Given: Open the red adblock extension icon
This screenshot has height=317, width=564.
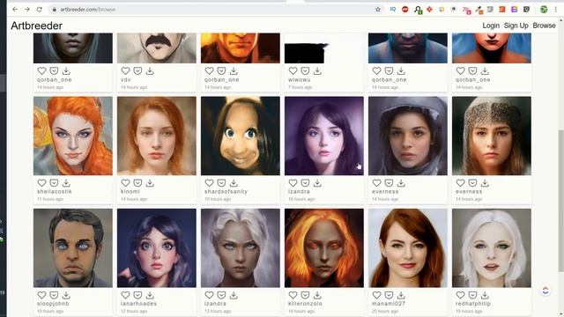Looking at the screenshot, I should [405, 10].
